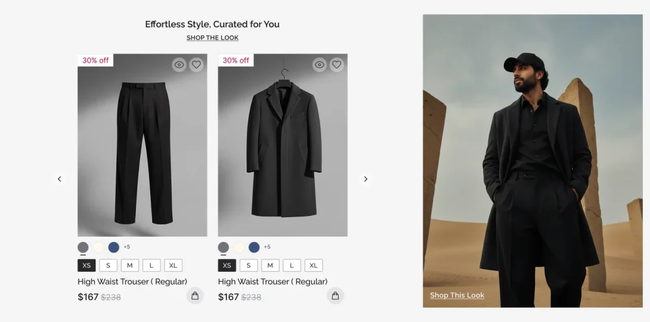Show the +5 more colors for trousers

pyautogui.click(x=127, y=247)
